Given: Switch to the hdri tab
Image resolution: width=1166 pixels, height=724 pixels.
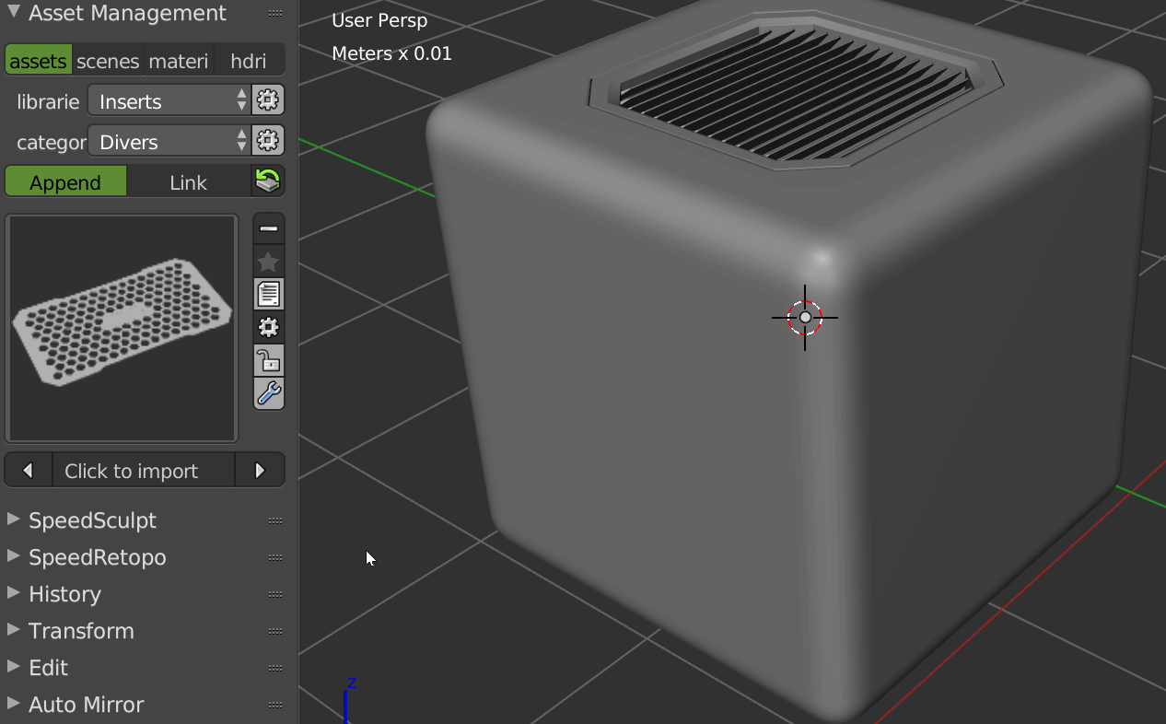Looking at the screenshot, I should point(249,60).
